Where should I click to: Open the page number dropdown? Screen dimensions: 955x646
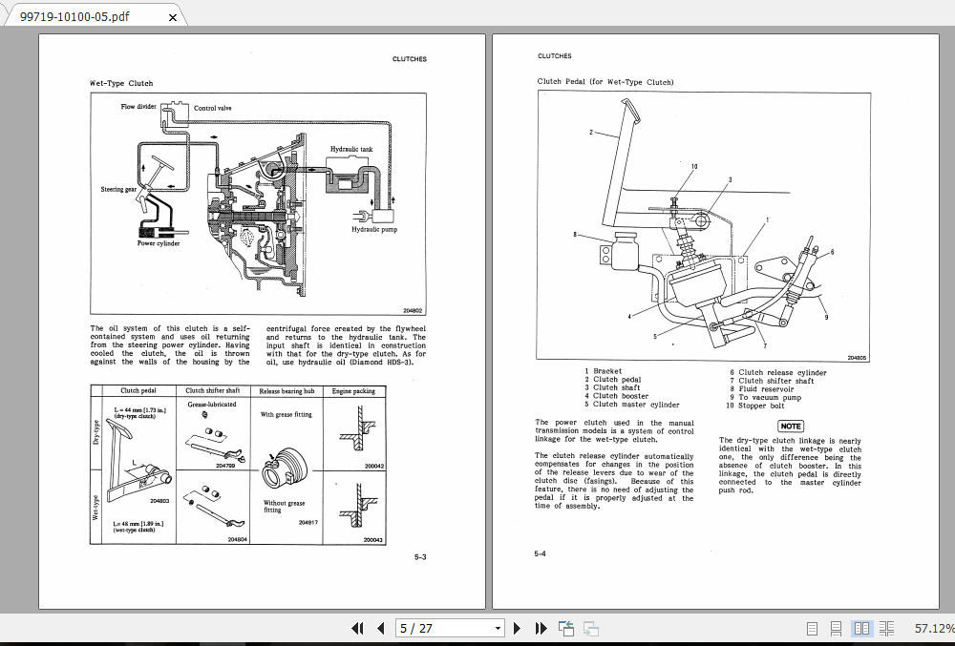point(498,628)
